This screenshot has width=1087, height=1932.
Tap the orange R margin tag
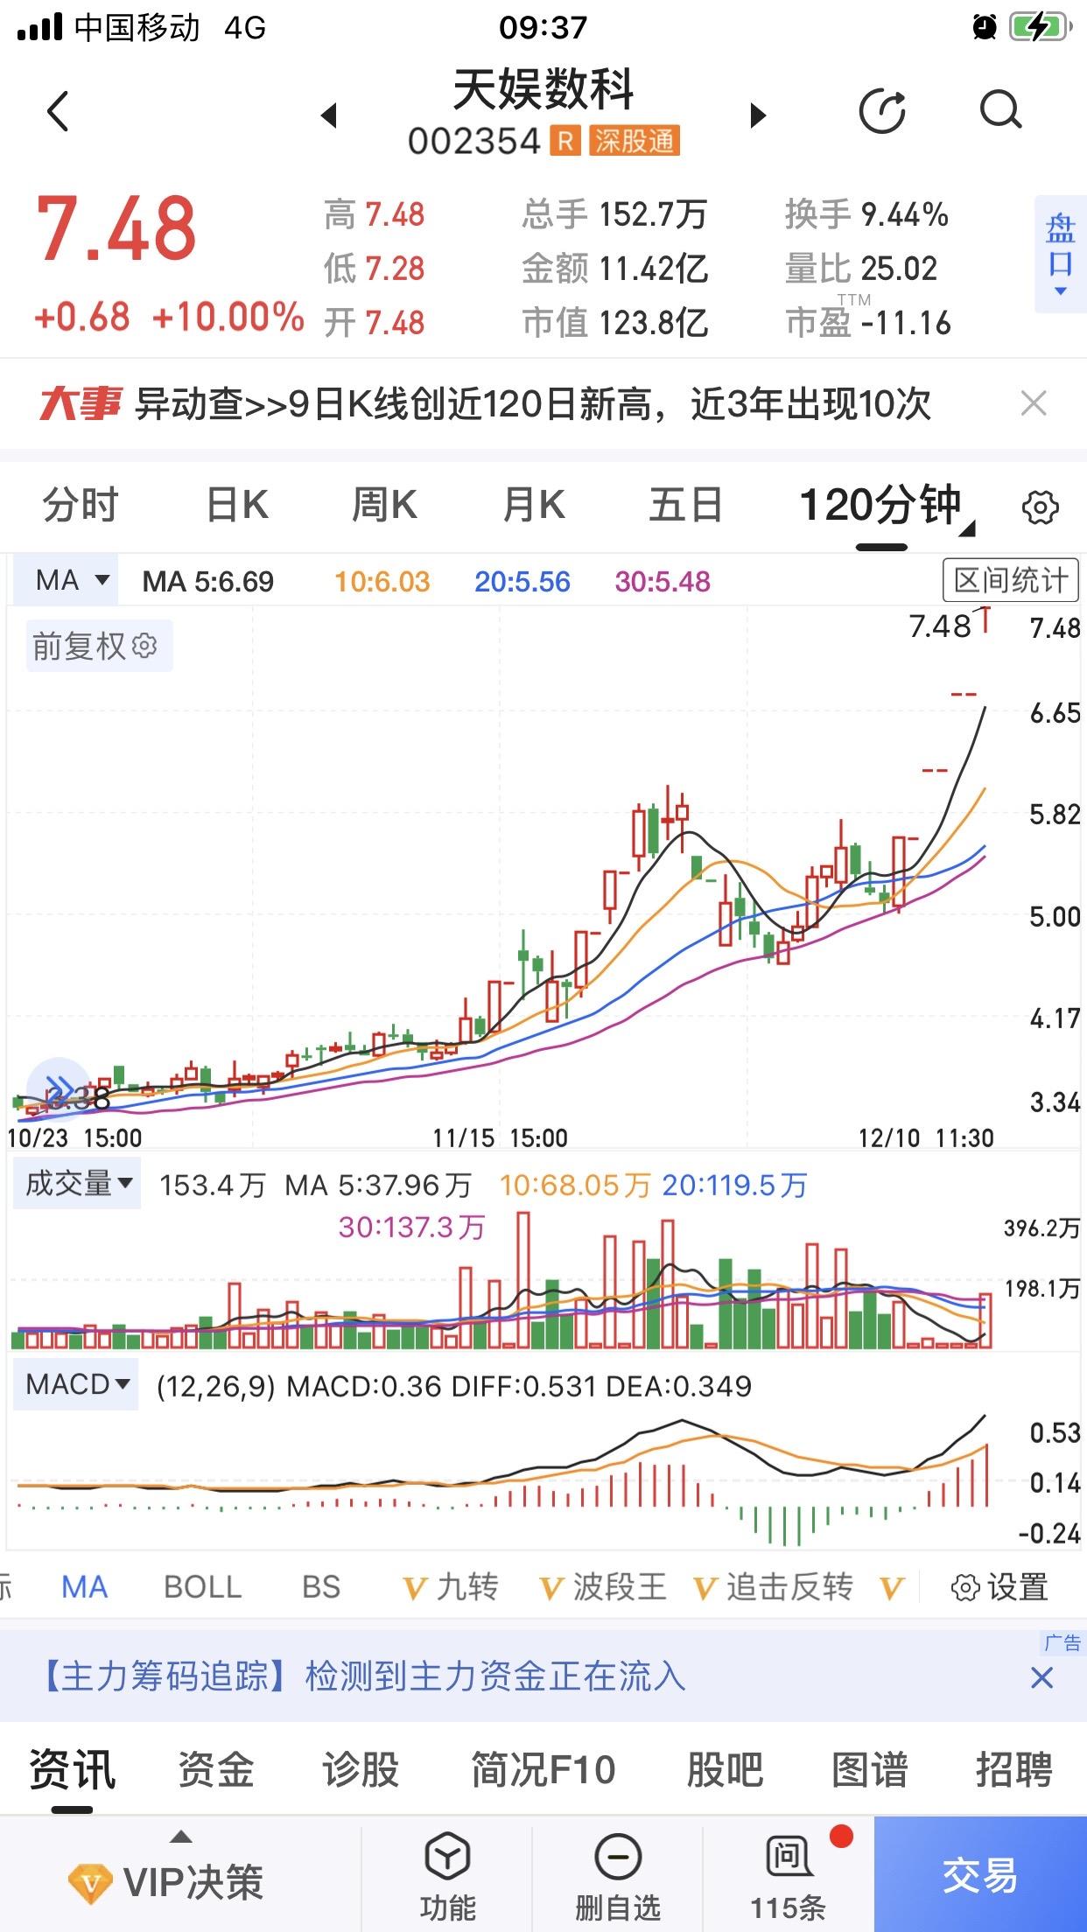(566, 141)
